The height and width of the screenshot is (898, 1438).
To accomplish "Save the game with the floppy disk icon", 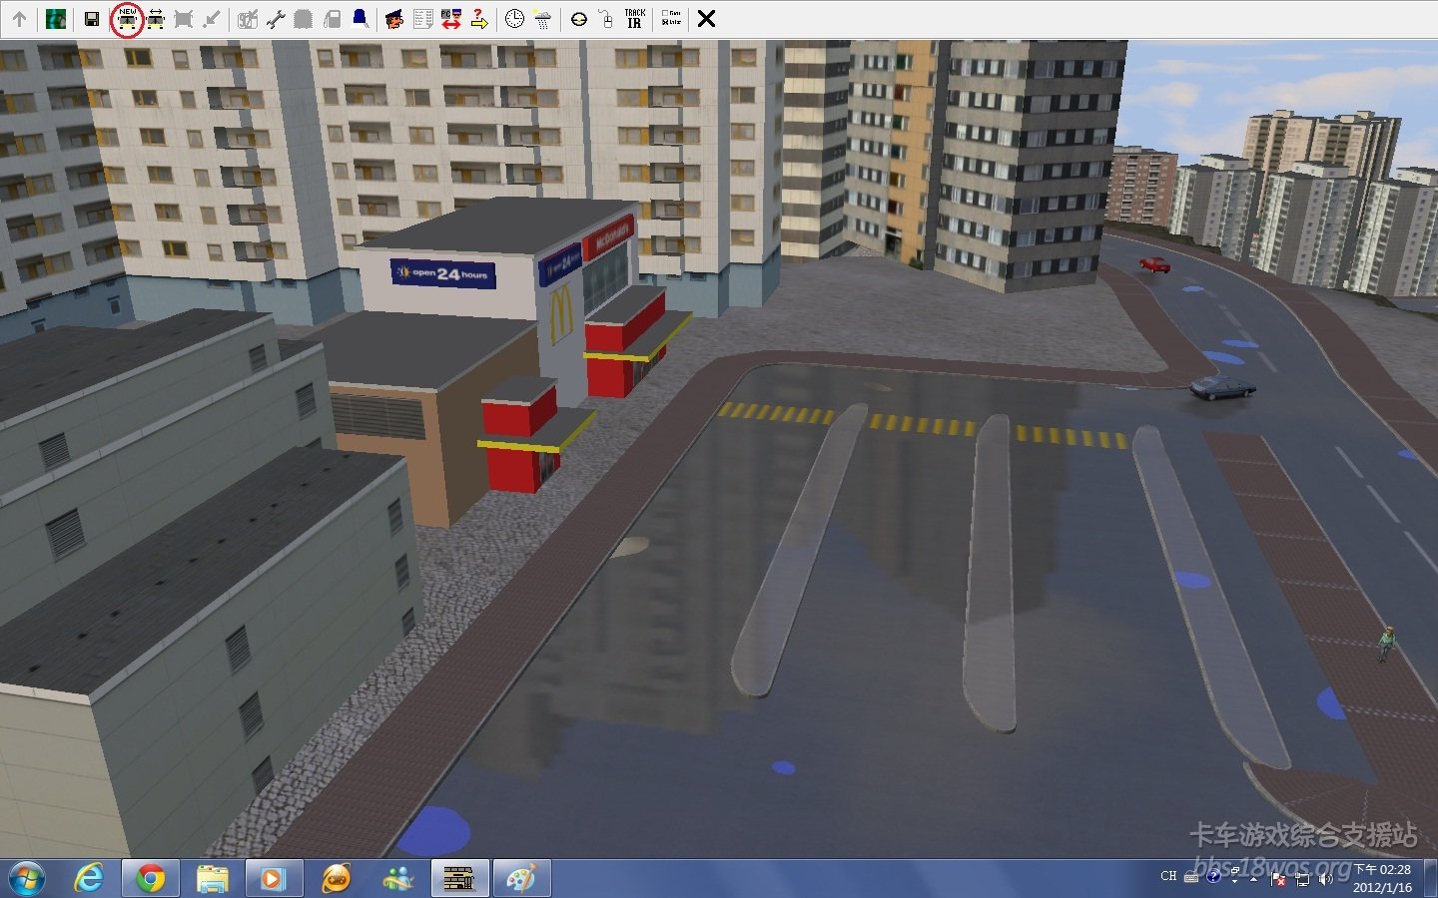I will [92, 19].
